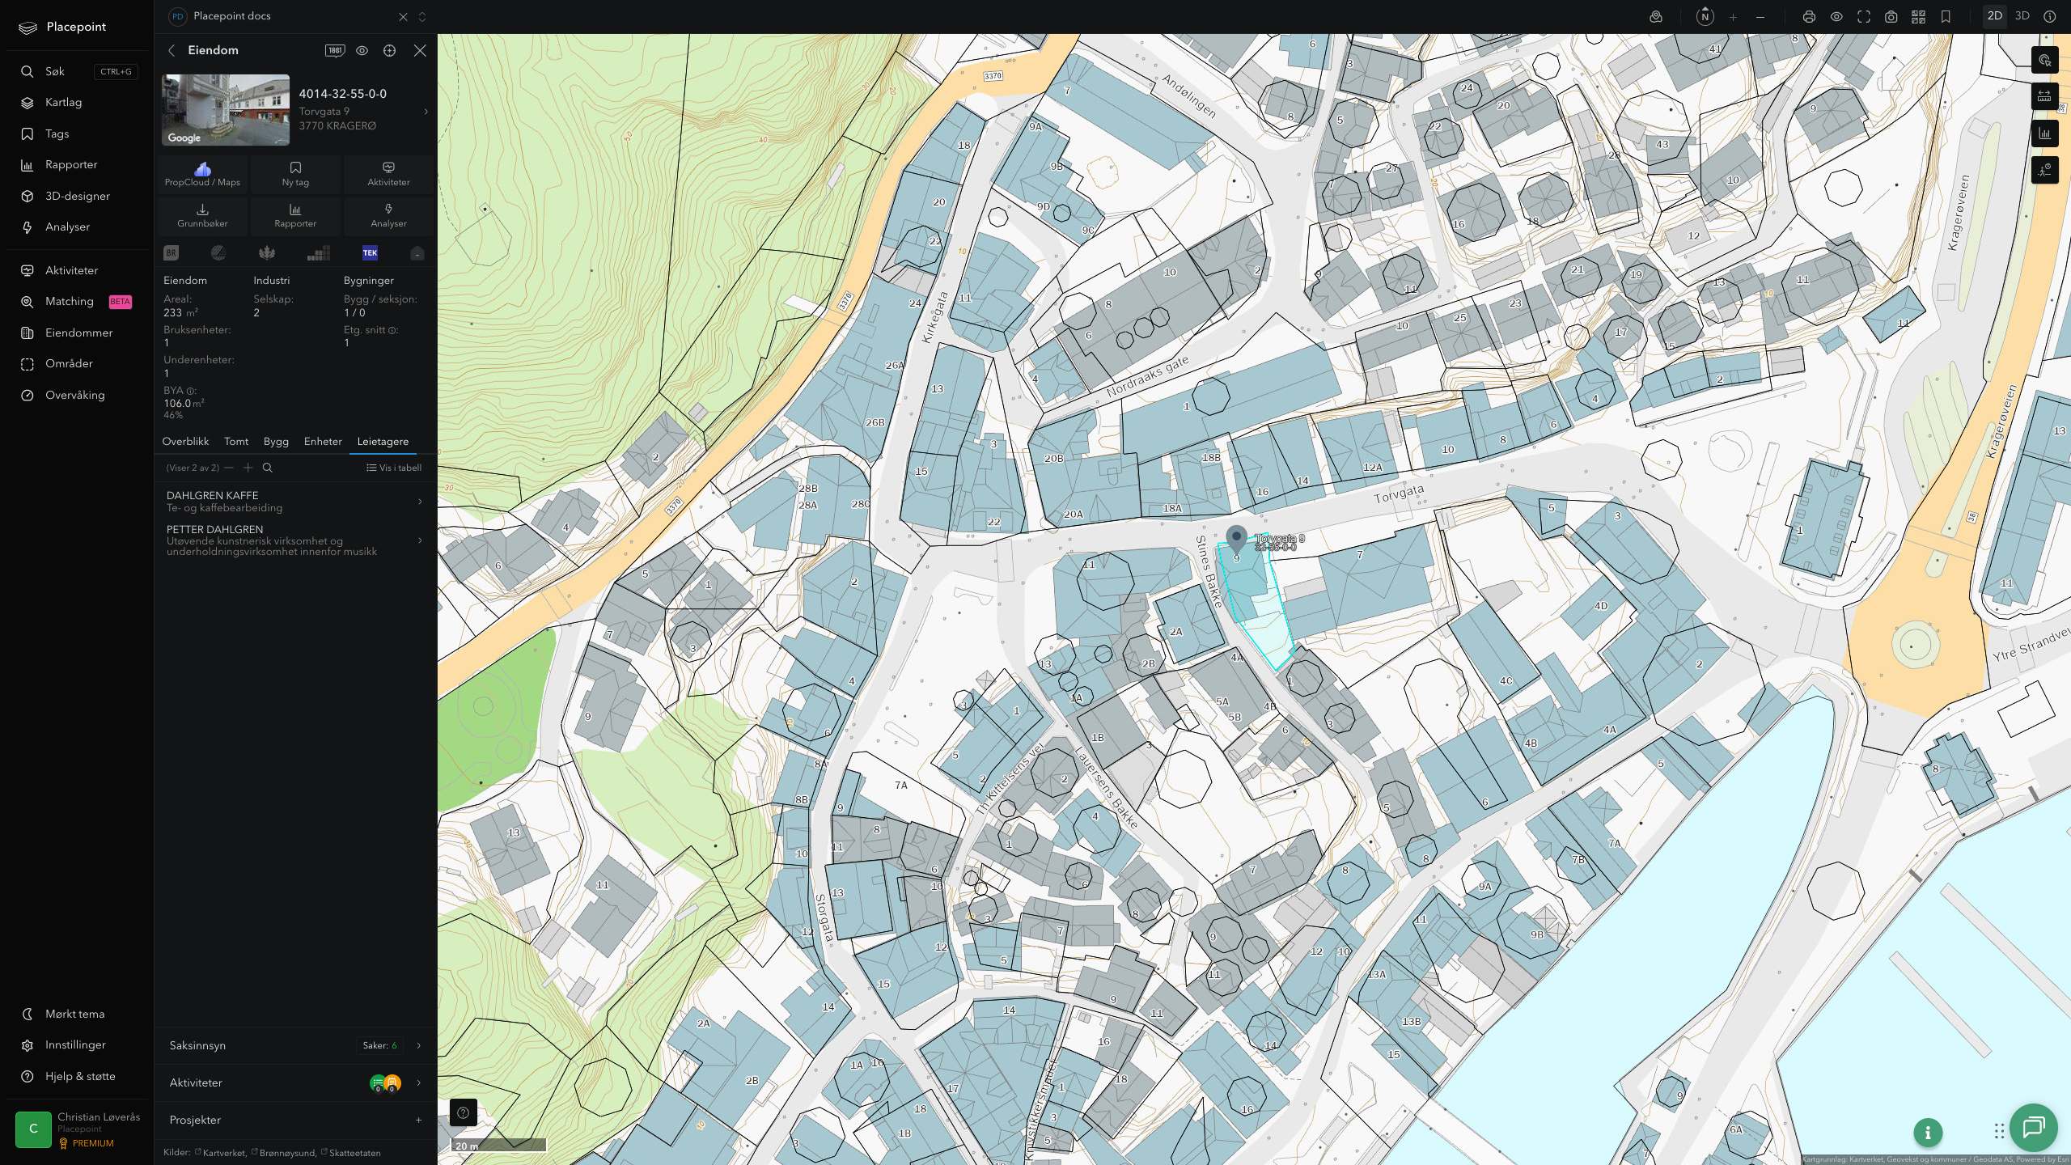Switch map to 2D view
This screenshot has width=2071, height=1165.
point(1995,16)
